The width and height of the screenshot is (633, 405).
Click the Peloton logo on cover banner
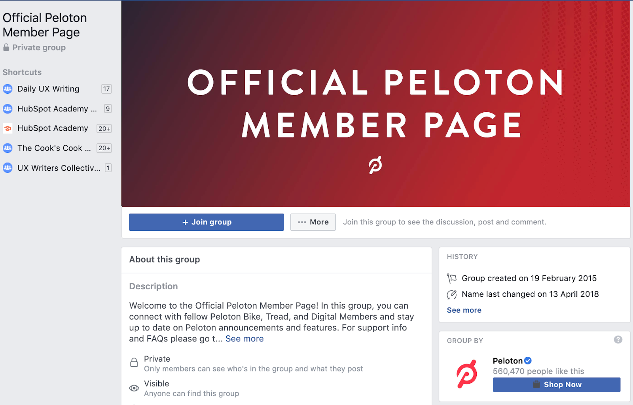coord(375,165)
